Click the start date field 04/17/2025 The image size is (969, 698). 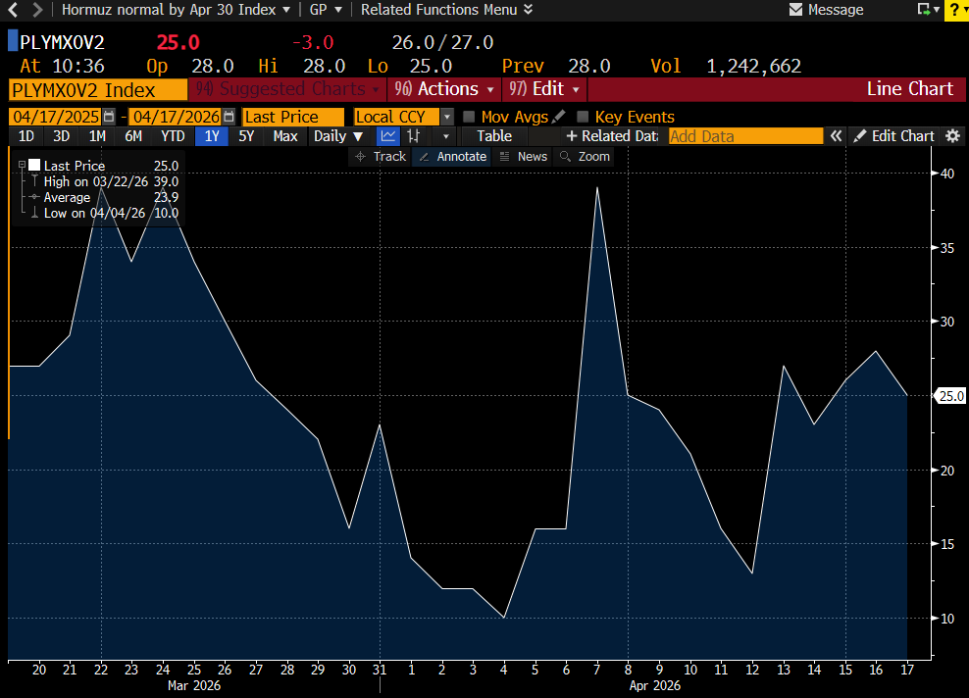(x=56, y=117)
